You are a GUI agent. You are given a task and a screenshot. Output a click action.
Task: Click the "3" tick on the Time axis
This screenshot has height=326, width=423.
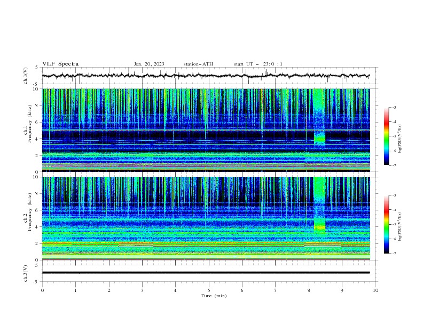(x=142, y=290)
